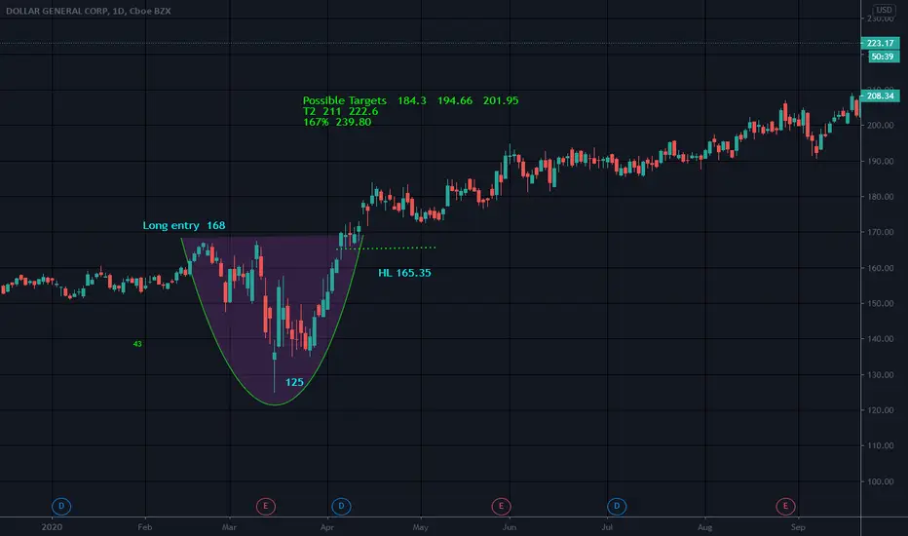Open the earnings E marker just before Sep
The image size is (908, 536).
pyautogui.click(x=785, y=506)
